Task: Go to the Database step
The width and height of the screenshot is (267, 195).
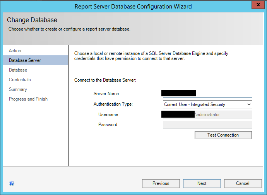Action: (x=18, y=70)
